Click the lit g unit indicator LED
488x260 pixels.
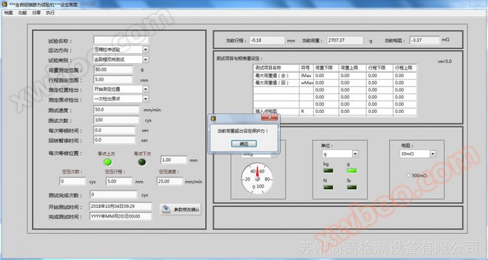pos(352,171)
